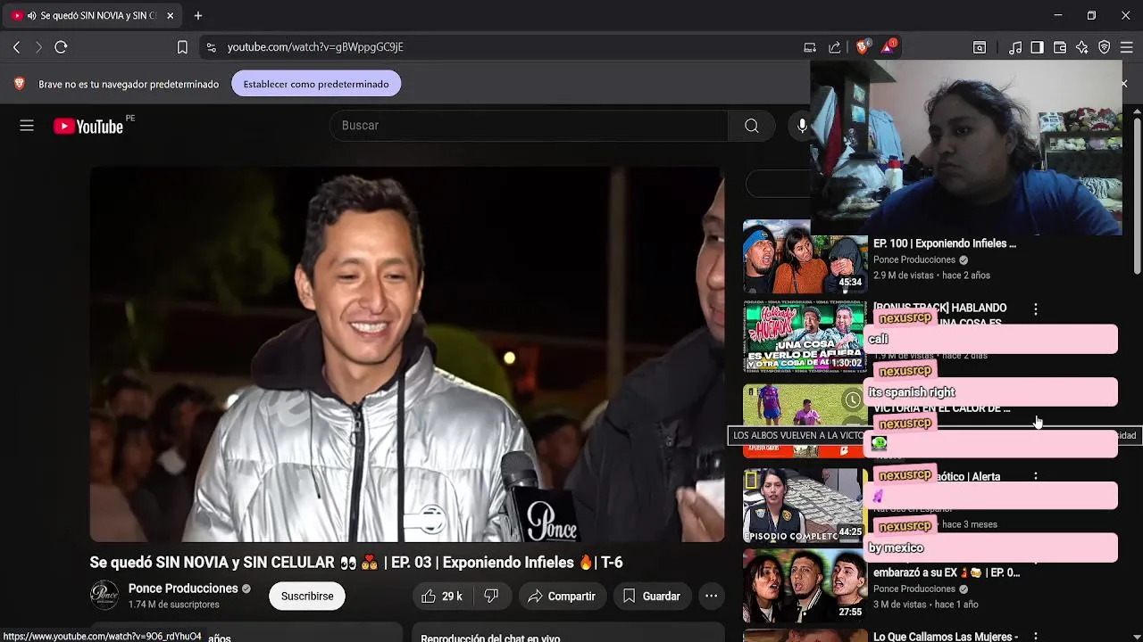Focus the Buscar search field

click(x=529, y=126)
